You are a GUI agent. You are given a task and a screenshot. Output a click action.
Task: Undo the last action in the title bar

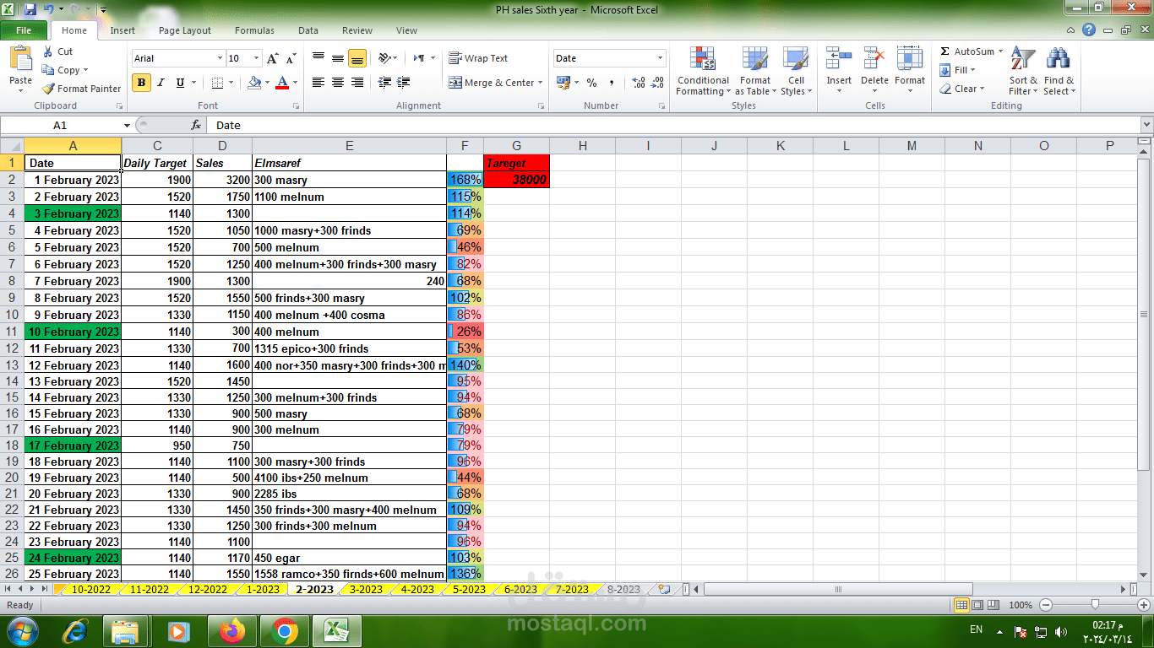[49, 9]
